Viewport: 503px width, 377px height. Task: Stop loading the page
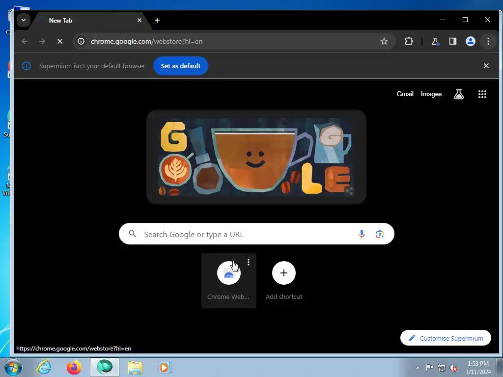point(59,41)
